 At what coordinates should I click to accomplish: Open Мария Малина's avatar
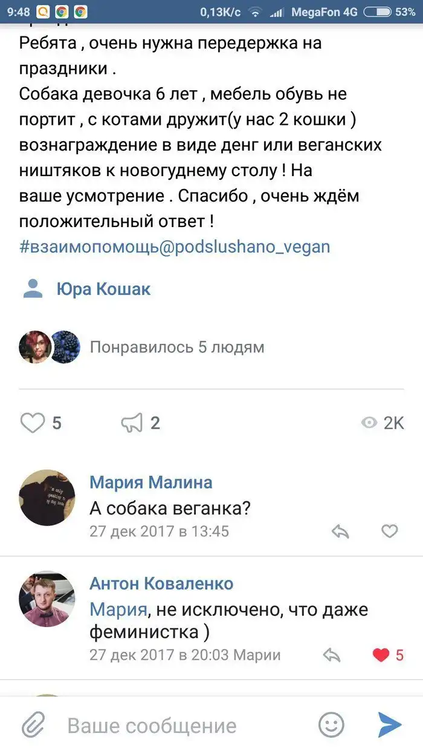point(47,497)
